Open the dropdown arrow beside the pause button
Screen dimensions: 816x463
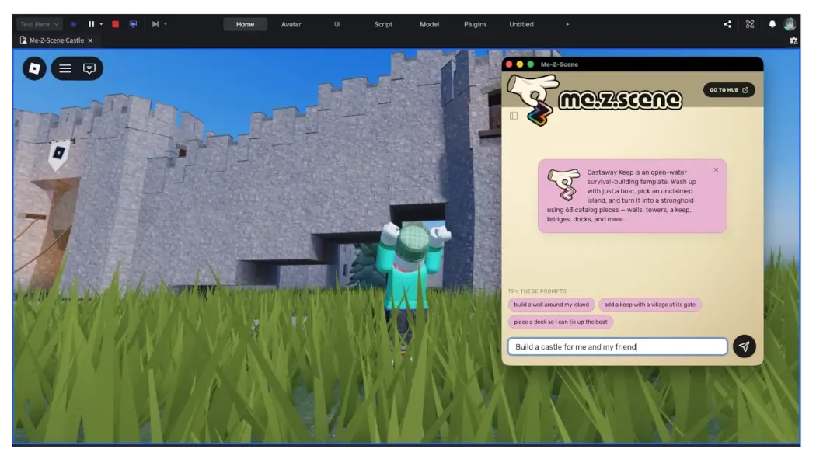tap(101, 24)
